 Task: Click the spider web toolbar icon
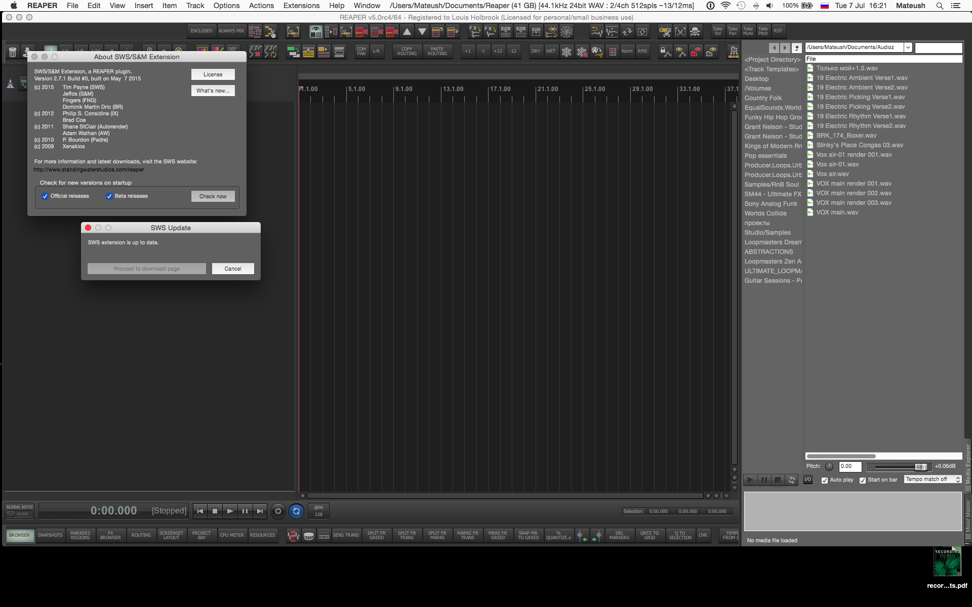pos(566,32)
